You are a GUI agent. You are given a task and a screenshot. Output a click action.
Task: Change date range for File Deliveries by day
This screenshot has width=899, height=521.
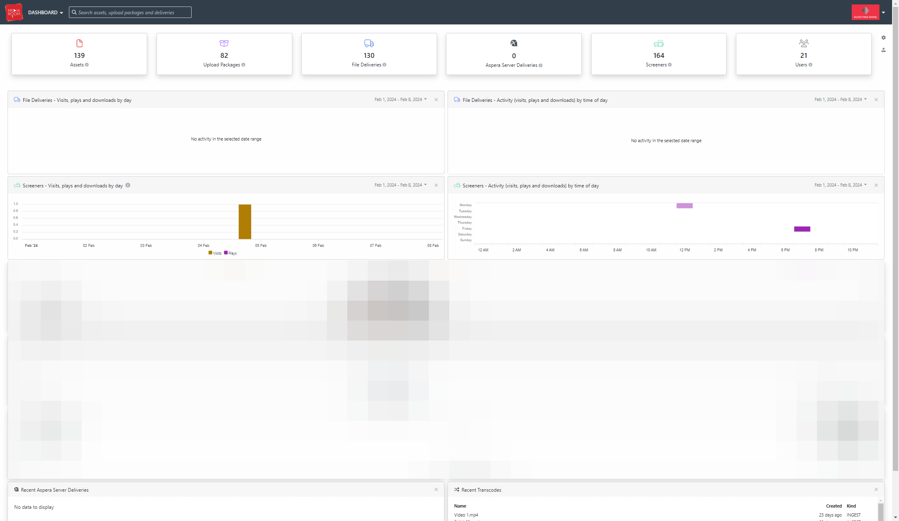tap(401, 99)
